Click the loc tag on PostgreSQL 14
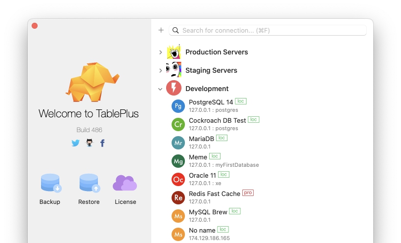401x243 pixels. (241, 101)
